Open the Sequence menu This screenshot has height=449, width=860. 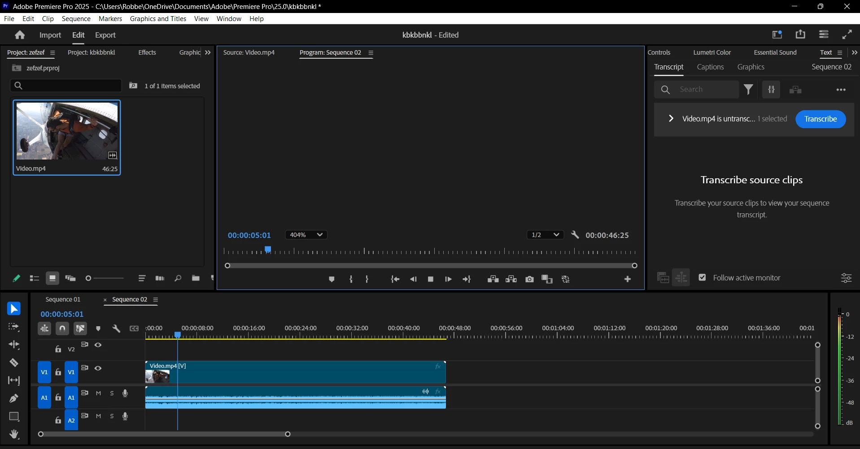(x=76, y=18)
